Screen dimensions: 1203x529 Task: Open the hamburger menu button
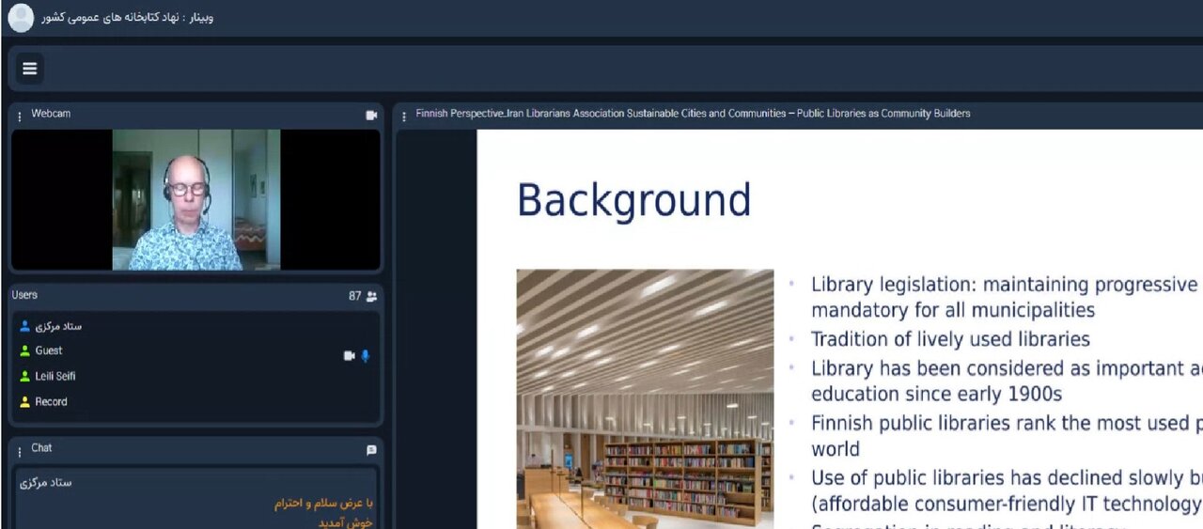pos(30,68)
